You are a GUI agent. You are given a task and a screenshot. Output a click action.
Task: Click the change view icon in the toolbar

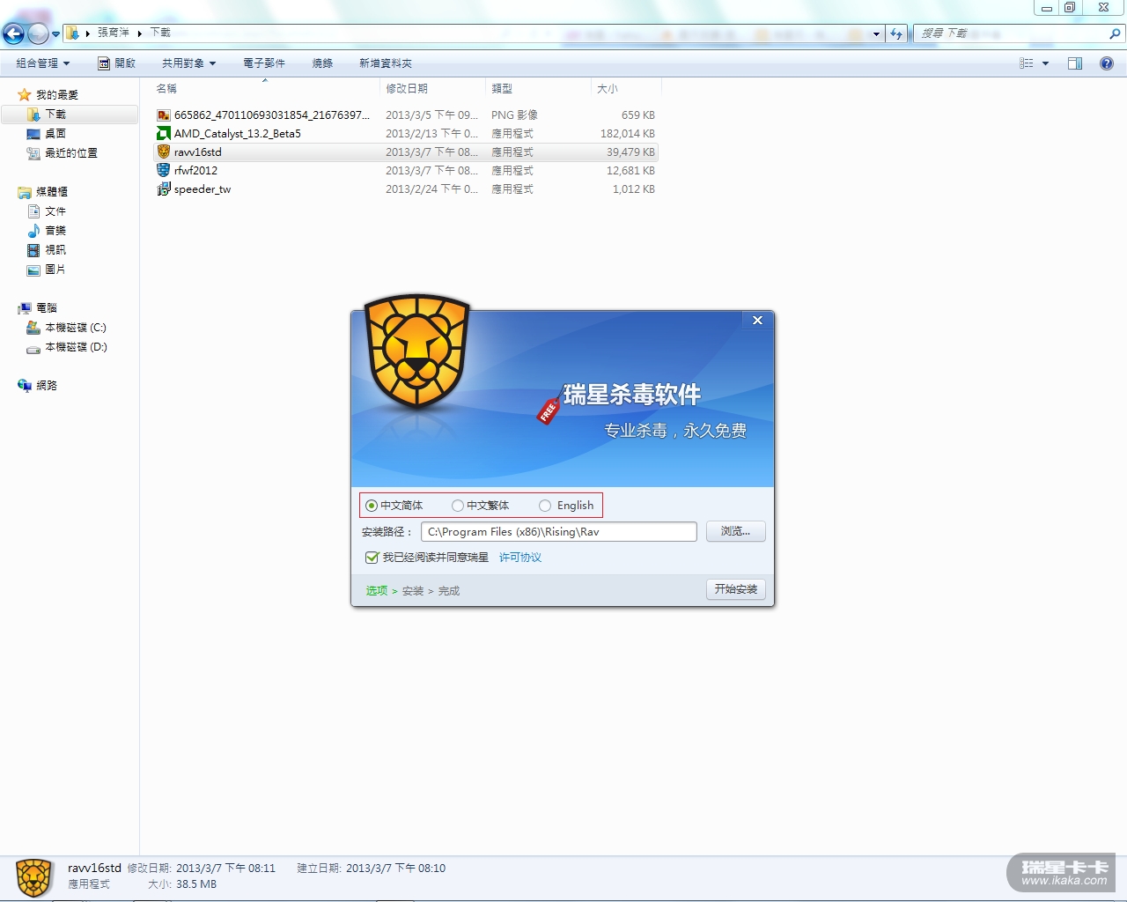(1026, 63)
